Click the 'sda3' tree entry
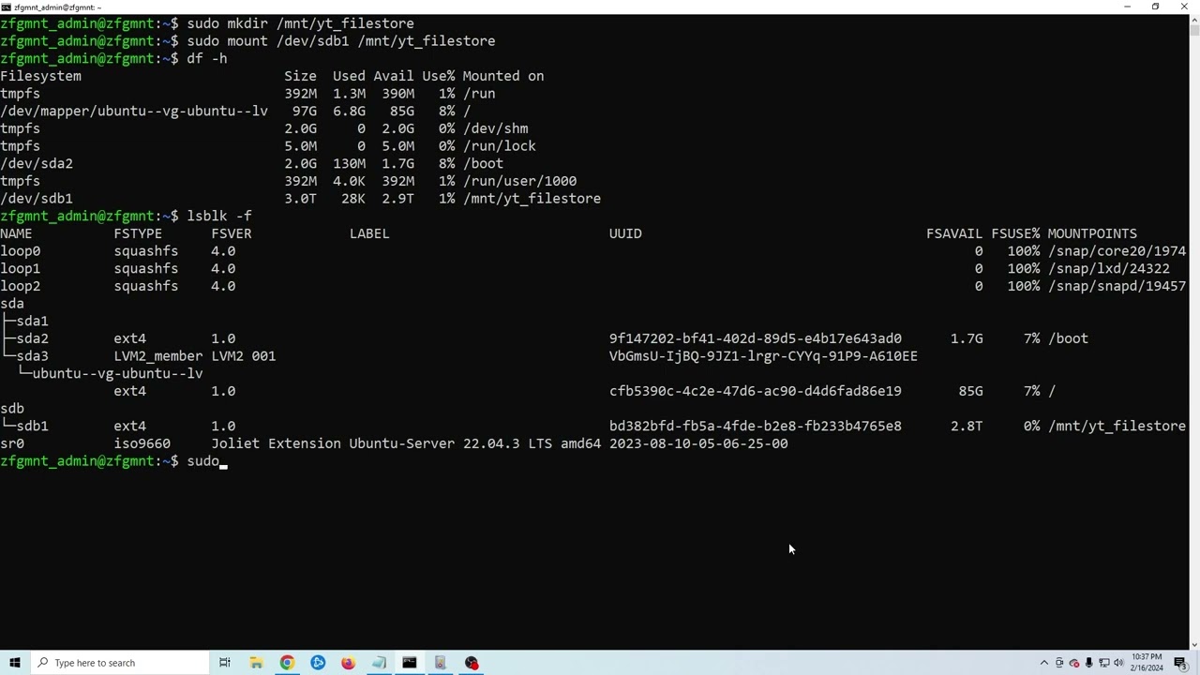 [32, 356]
